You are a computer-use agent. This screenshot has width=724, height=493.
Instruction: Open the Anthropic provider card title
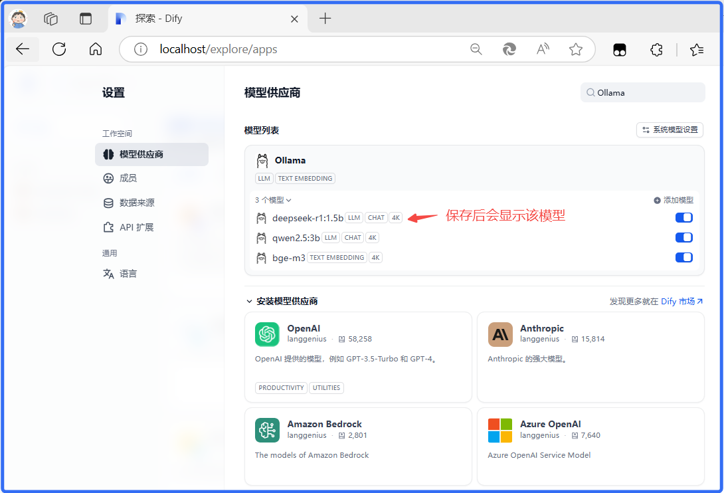pyautogui.click(x=541, y=328)
